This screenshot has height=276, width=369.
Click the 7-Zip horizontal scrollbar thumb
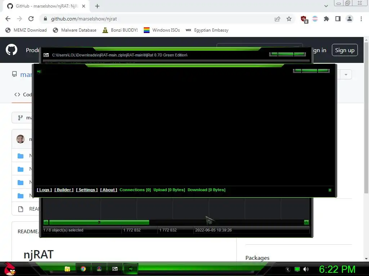pyautogui.click(x=99, y=222)
